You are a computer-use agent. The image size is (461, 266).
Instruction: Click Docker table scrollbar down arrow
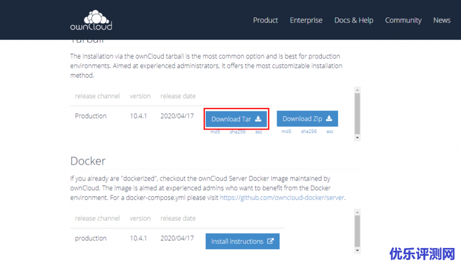click(x=357, y=250)
